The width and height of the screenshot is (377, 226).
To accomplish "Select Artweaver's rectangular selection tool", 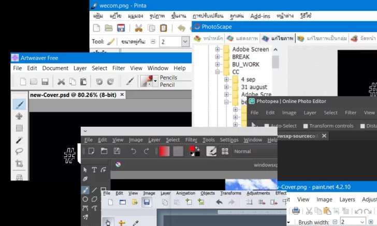I will point(19,128).
